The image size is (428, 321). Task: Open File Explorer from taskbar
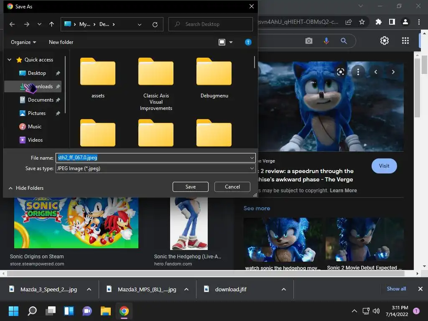[x=106, y=311]
